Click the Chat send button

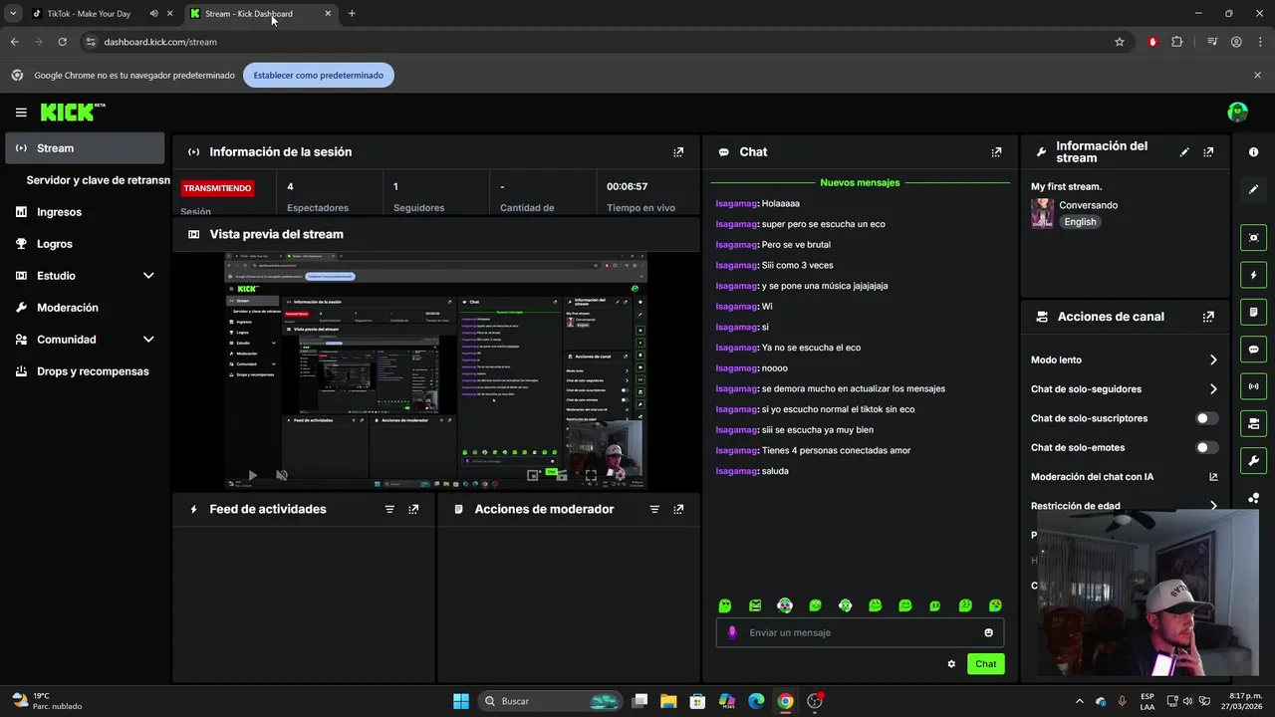coord(985,664)
